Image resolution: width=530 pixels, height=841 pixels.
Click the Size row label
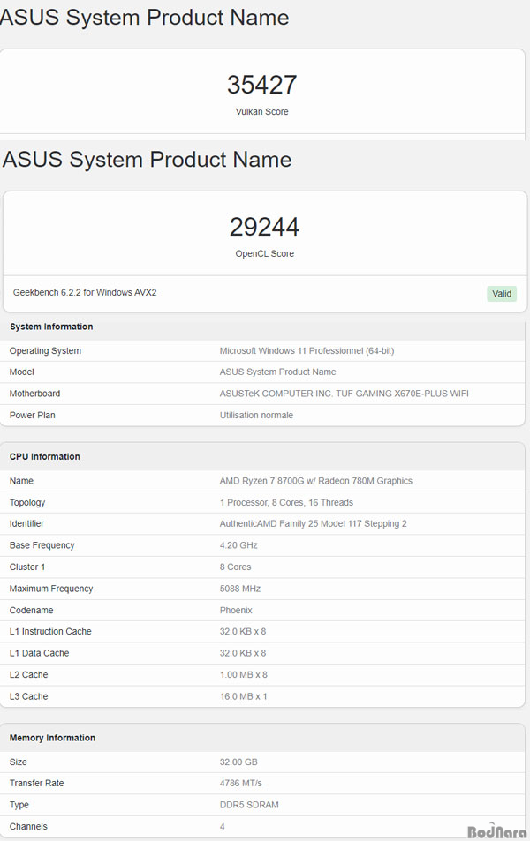[x=19, y=762]
